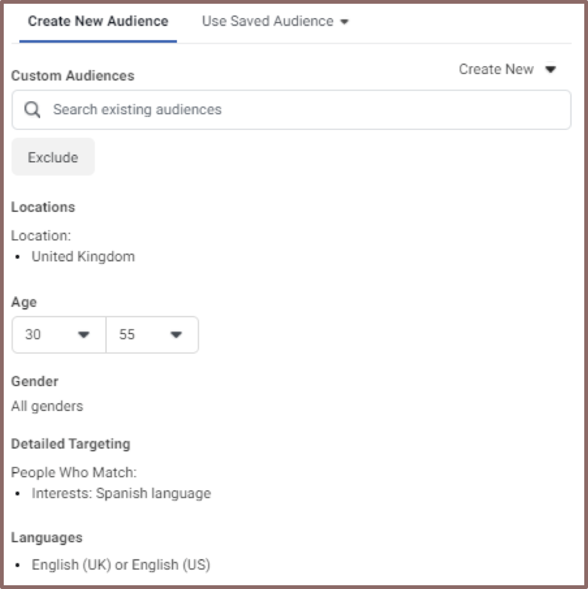Click English (UK) or English (US) entry
Viewport: 588px width, 589px height.
[121, 565]
